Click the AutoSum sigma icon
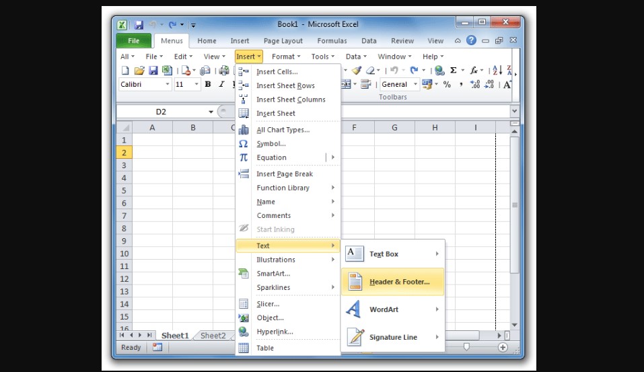The image size is (644, 372). 454,71
